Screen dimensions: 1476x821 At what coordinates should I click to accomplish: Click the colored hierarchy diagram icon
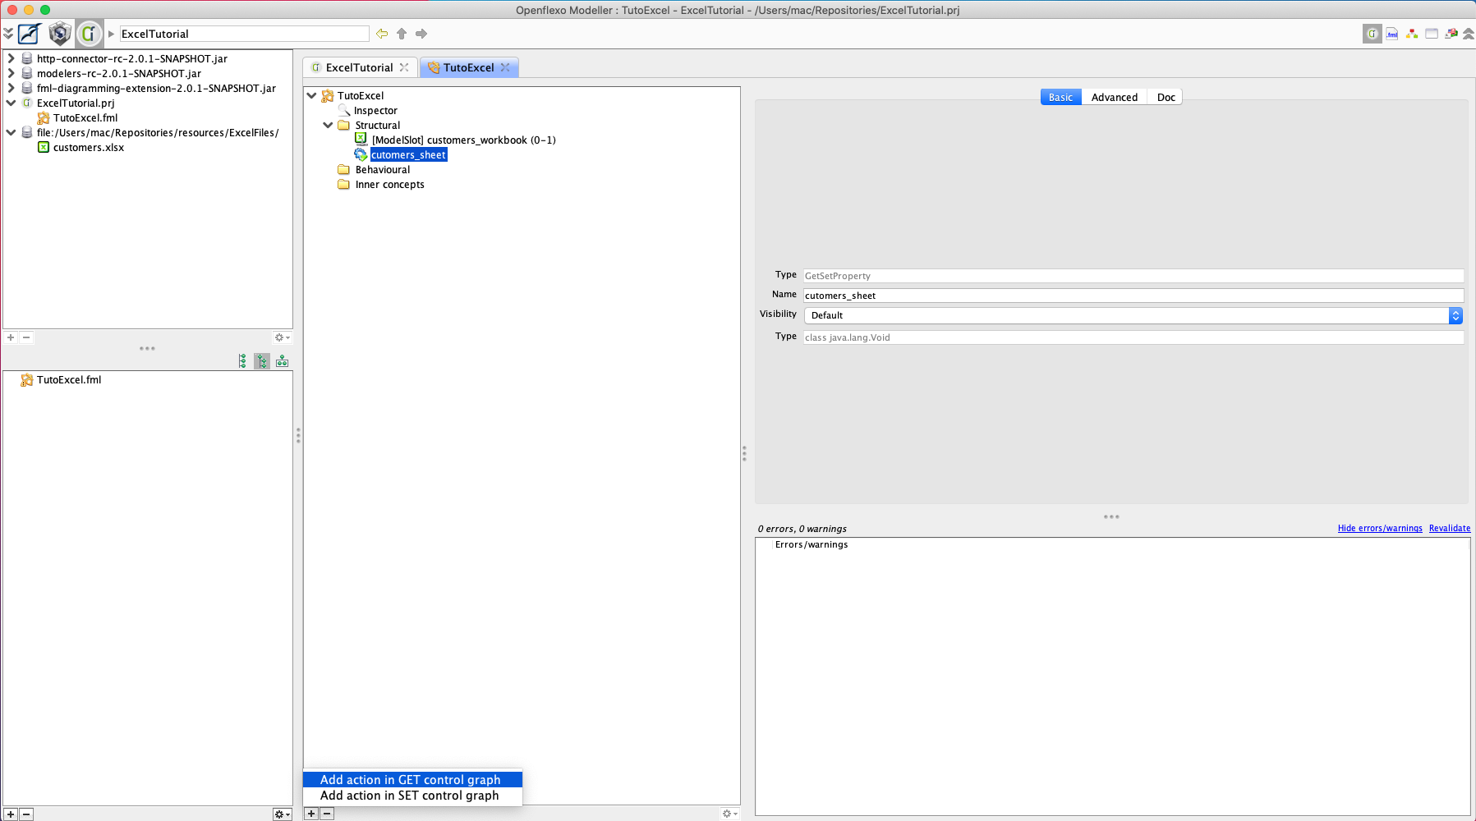pyautogui.click(x=1412, y=34)
